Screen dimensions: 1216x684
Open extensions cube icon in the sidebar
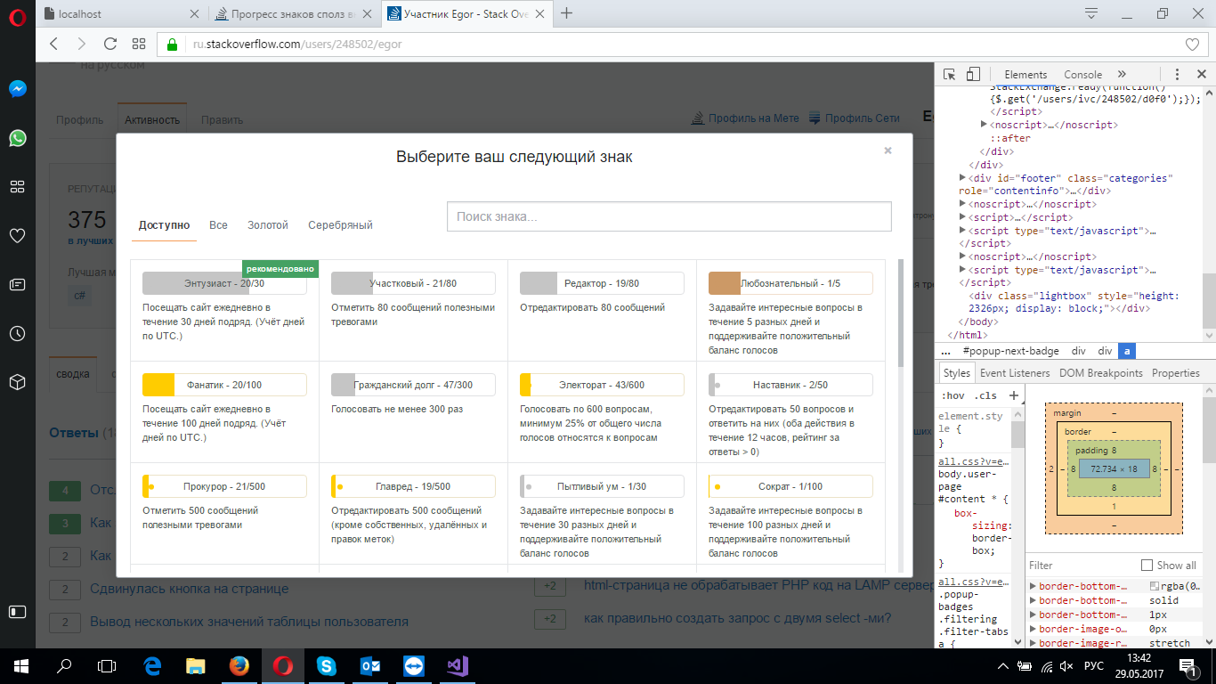[17, 382]
